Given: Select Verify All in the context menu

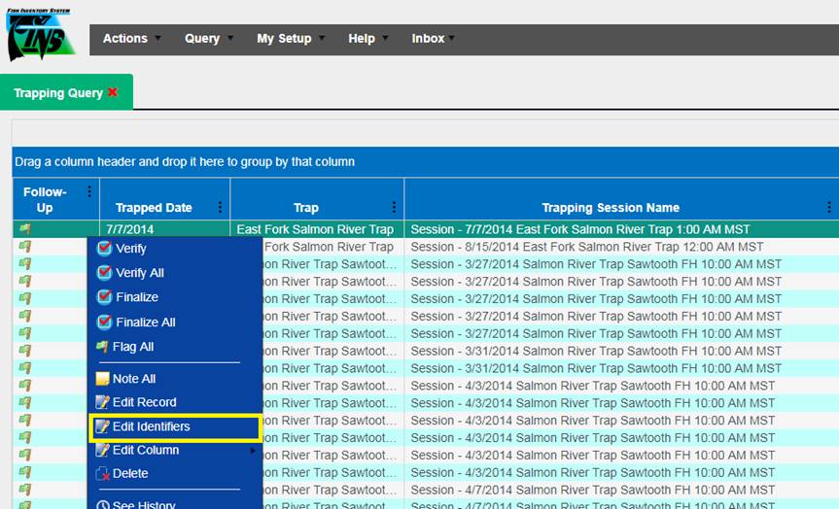Looking at the screenshot, I should coord(139,273).
